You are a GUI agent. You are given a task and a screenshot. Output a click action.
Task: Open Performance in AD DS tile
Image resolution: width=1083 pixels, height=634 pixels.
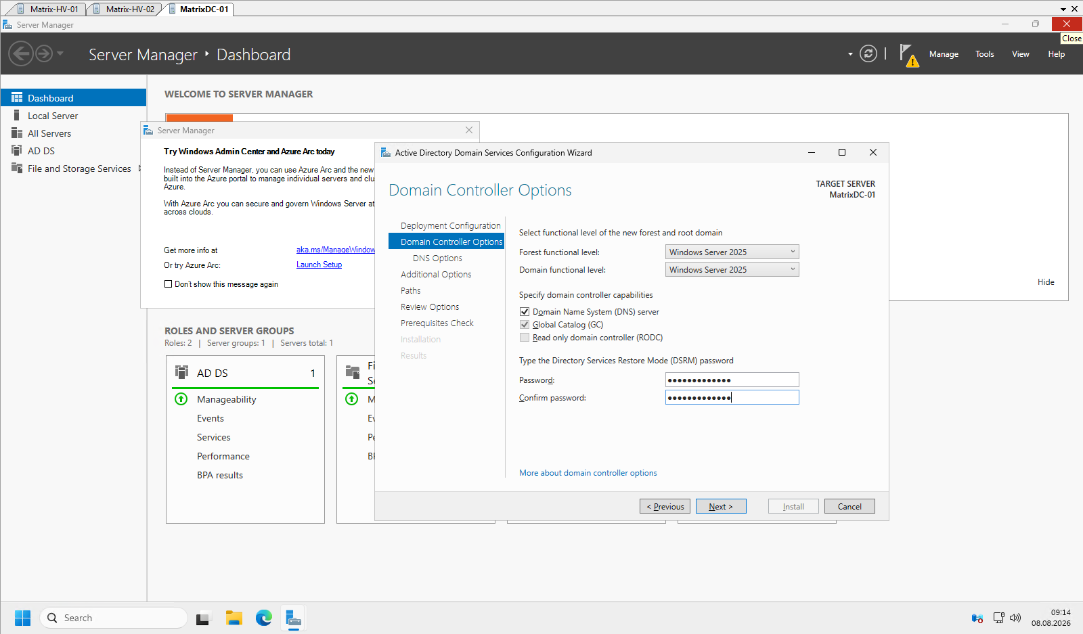223,456
